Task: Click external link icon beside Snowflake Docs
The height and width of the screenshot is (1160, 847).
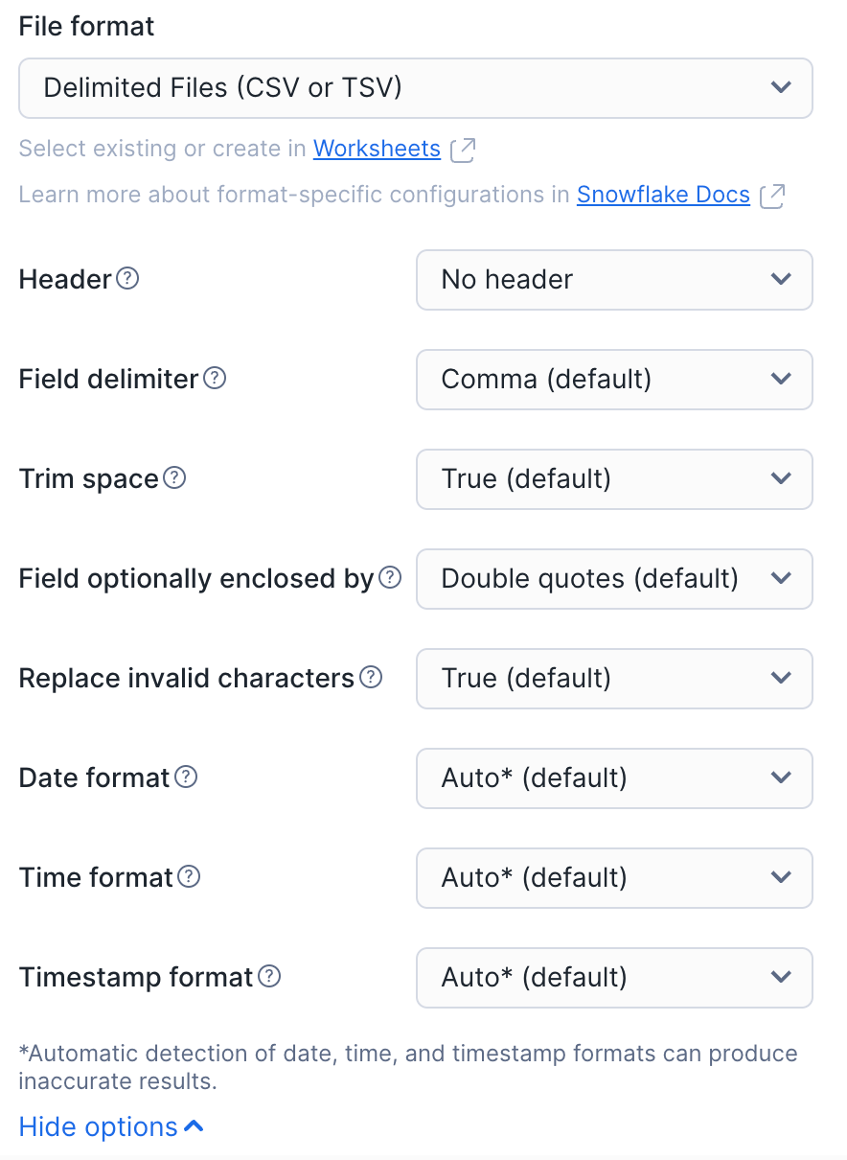Action: pyautogui.click(x=772, y=196)
